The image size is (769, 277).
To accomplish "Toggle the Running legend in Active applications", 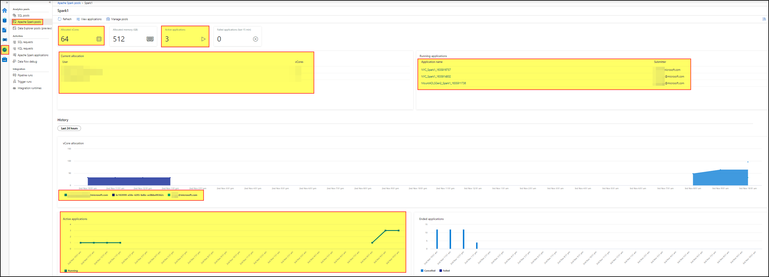I will tap(71, 271).
